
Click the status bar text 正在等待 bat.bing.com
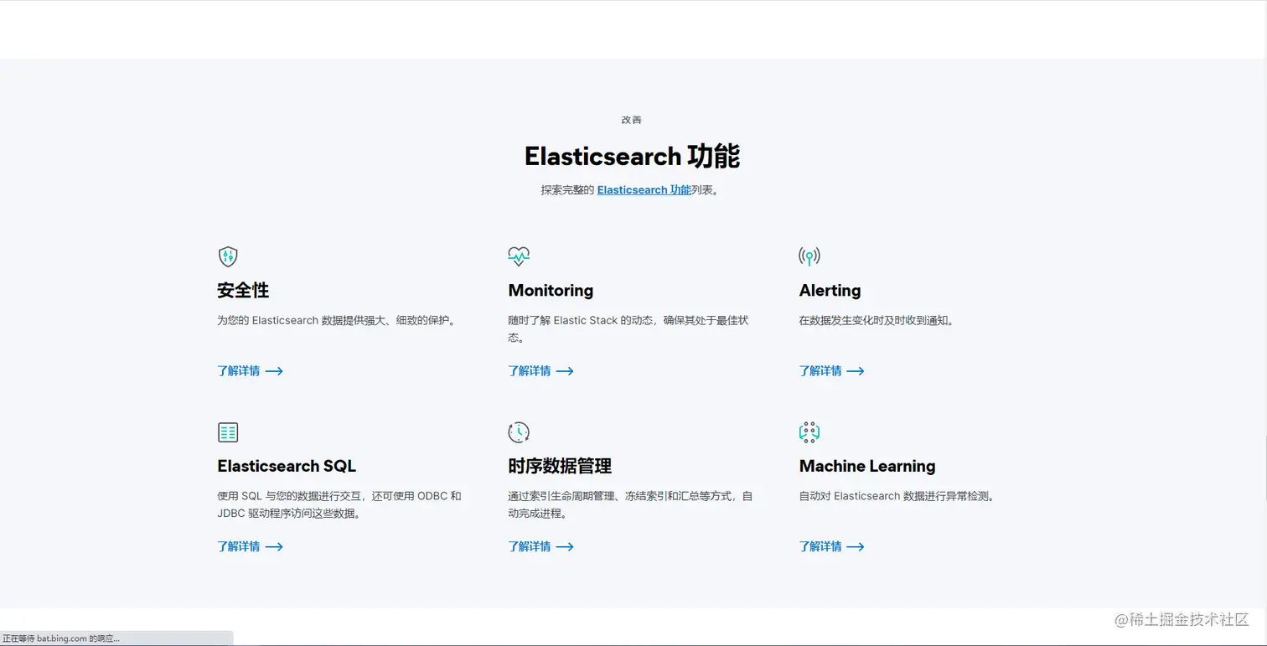61,638
